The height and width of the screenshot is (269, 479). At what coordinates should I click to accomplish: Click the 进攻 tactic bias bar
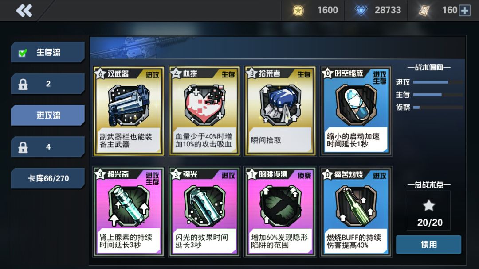pyautogui.click(x=438, y=82)
